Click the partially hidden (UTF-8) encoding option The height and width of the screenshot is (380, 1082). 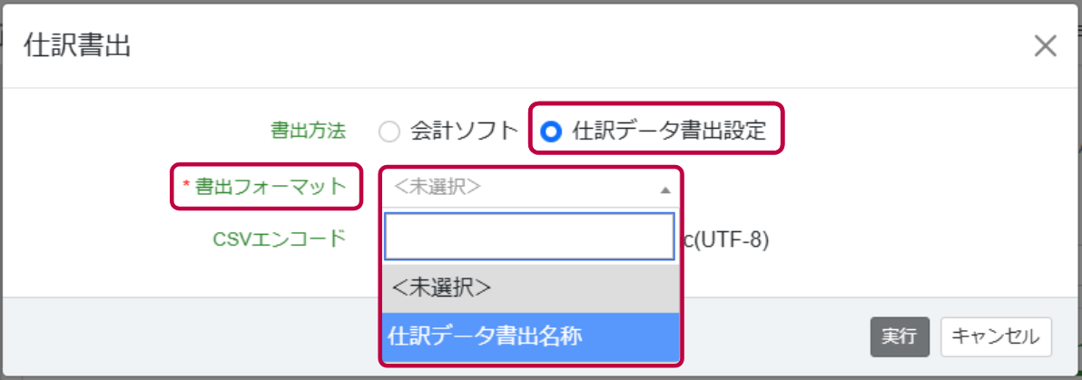click(726, 239)
